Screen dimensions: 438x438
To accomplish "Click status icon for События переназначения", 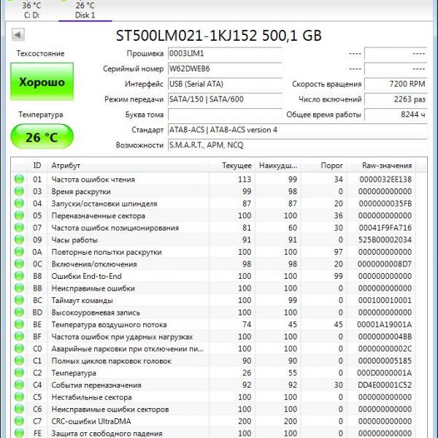I will click(x=19, y=385).
